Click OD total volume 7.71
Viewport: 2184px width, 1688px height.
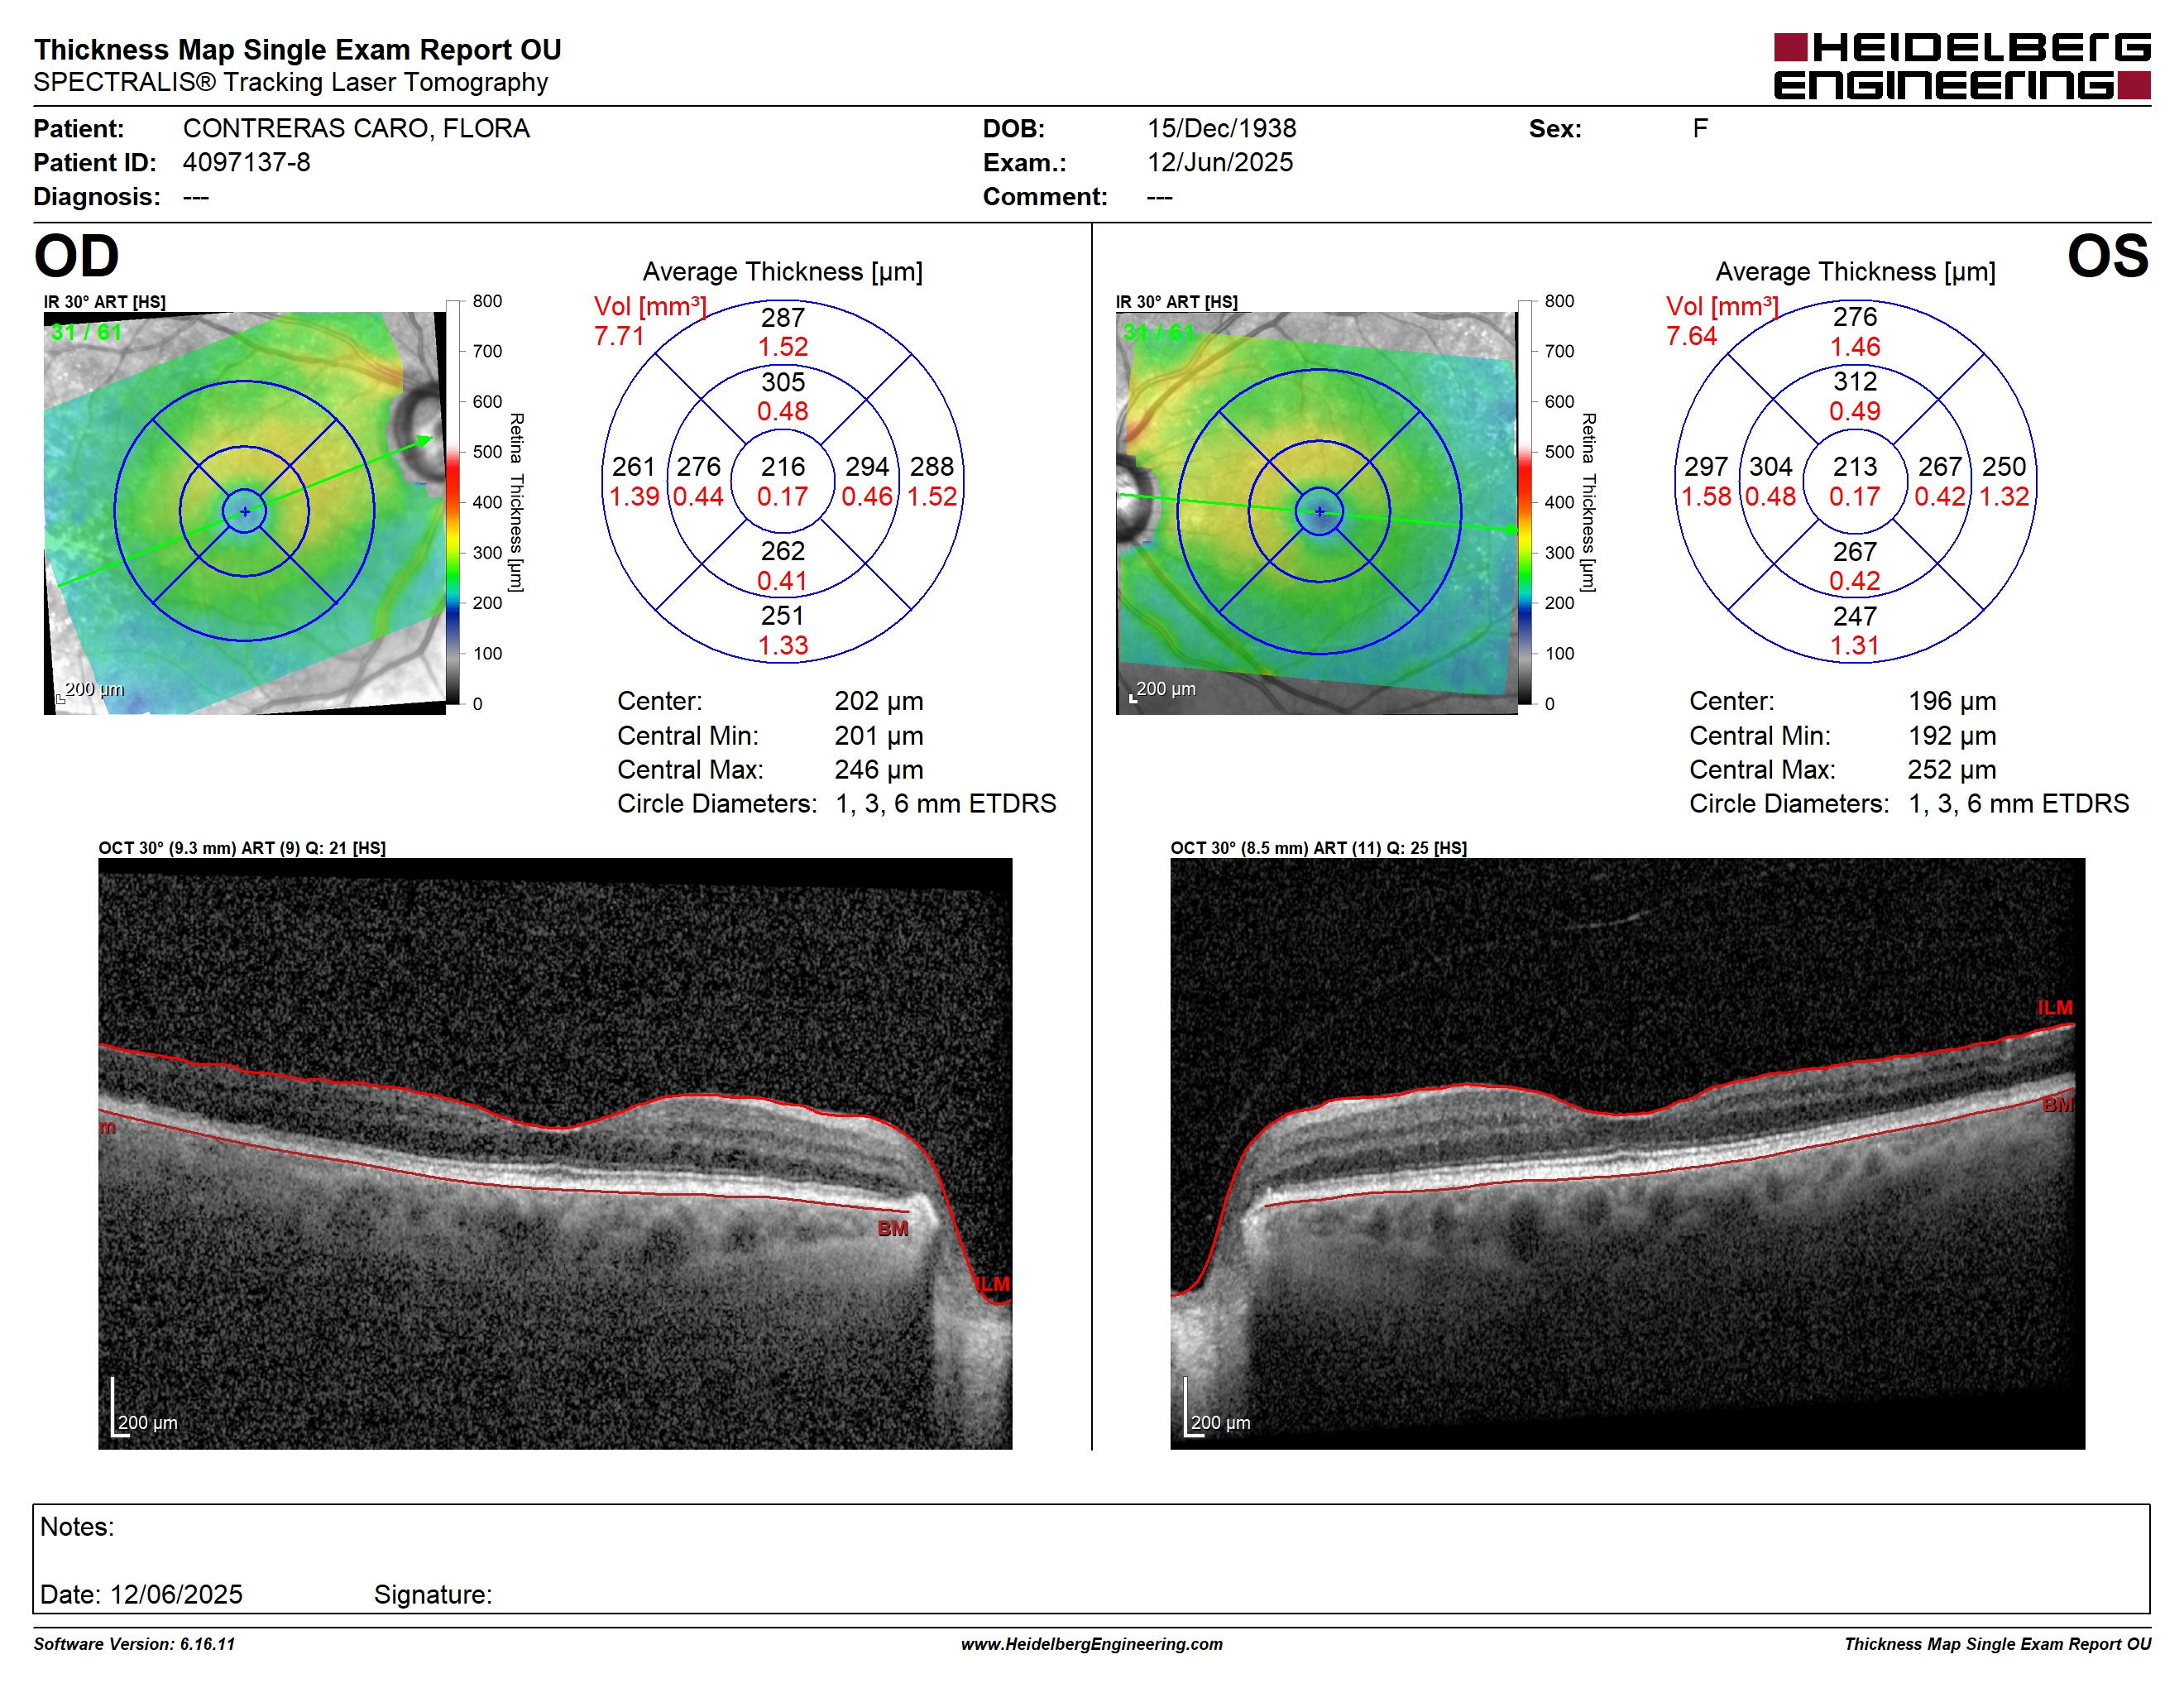coord(619,336)
